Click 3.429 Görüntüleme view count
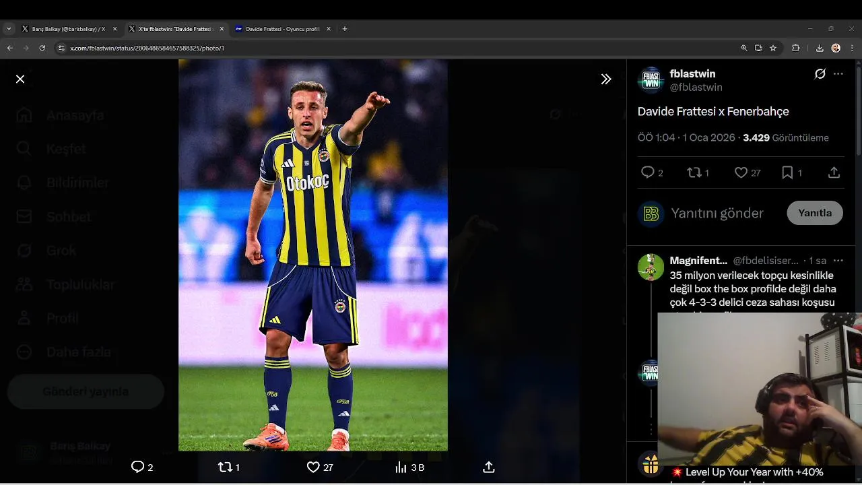The width and height of the screenshot is (862, 485). point(786,137)
